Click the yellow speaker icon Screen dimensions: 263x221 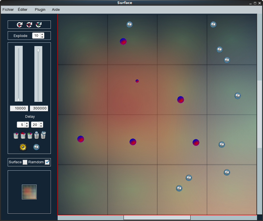point(23,147)
